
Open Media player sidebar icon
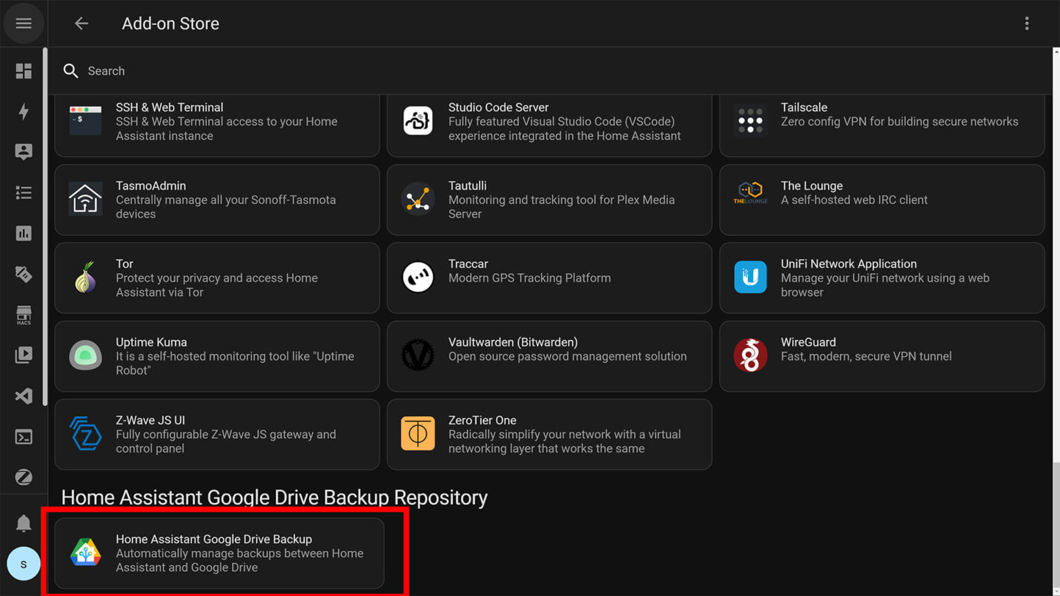pyautogui.click(x=23, y=355)
